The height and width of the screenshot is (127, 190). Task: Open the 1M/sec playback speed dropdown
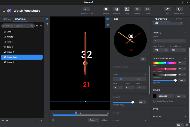(x=93, y=120)
